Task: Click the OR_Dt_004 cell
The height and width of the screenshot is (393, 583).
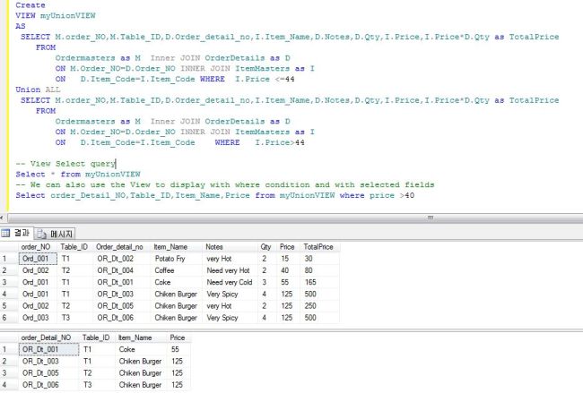Action: coord(122,270)
